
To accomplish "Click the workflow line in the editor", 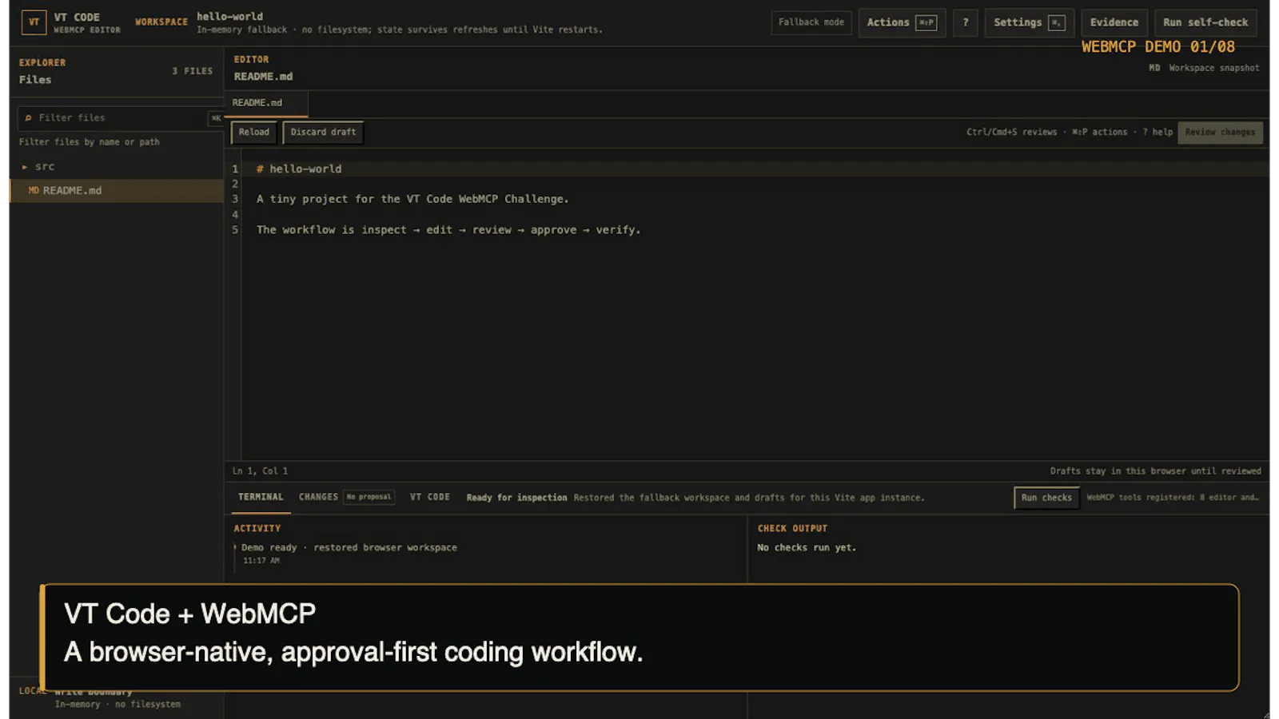I will tap(448, 230).
